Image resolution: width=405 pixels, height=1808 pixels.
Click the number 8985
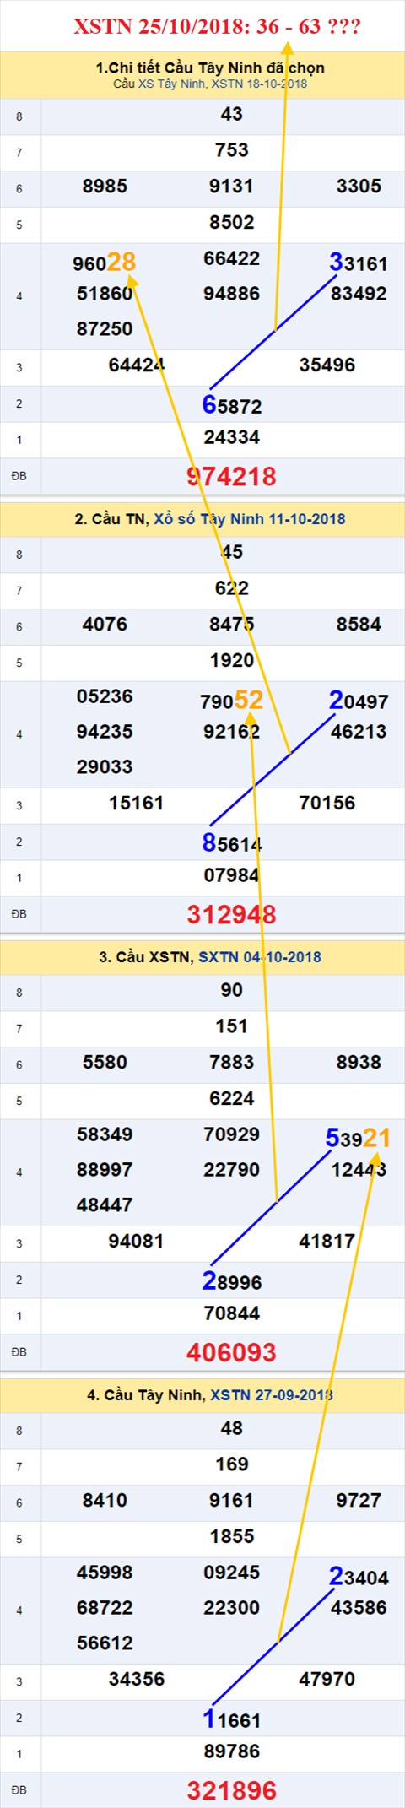(x=105, y=187)
